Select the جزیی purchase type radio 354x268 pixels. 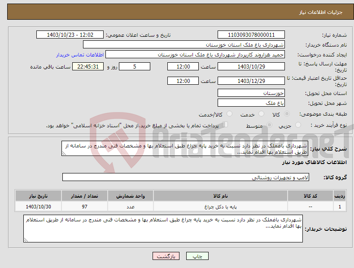(x=298, y=125)
